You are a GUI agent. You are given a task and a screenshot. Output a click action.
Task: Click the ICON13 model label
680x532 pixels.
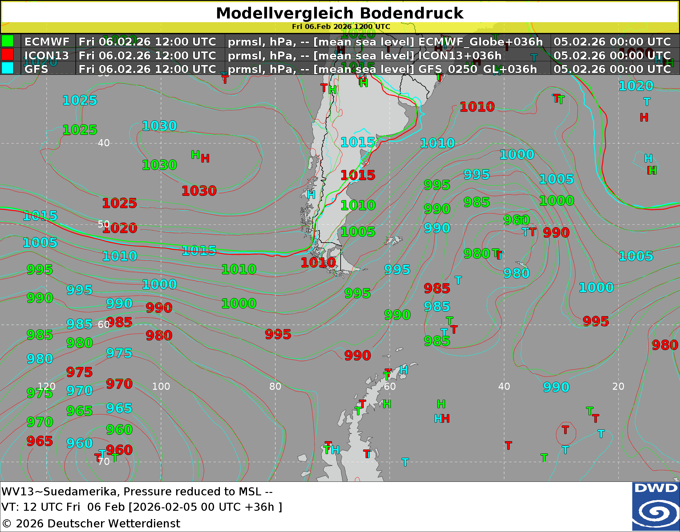[47, 55]
